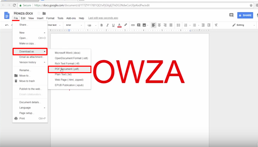
Task: Open the Format menu
Action: (50, 18)
